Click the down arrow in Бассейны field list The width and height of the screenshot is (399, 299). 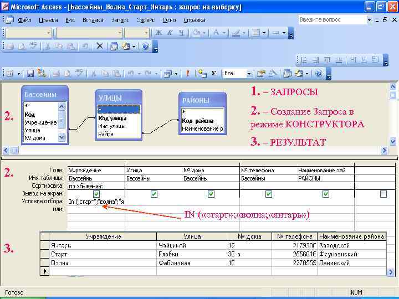click(x=62, y=137)
